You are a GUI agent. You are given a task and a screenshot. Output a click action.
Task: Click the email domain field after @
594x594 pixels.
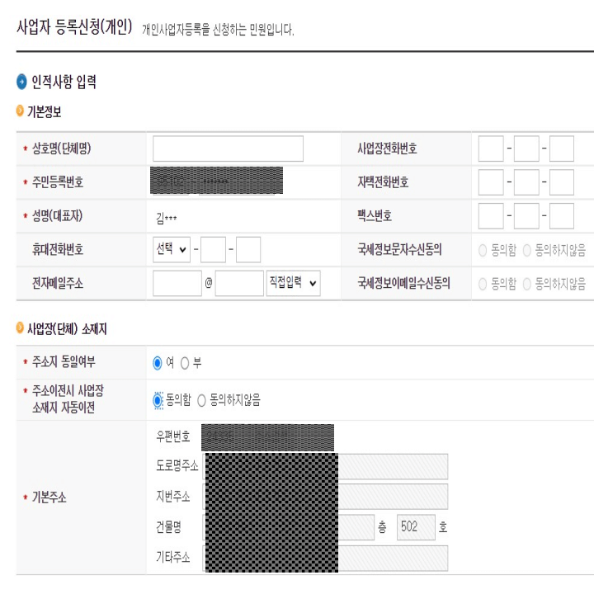point(239,283)
